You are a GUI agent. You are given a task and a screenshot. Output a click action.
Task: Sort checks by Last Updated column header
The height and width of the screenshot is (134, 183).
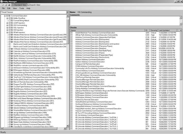pos(167,30)
